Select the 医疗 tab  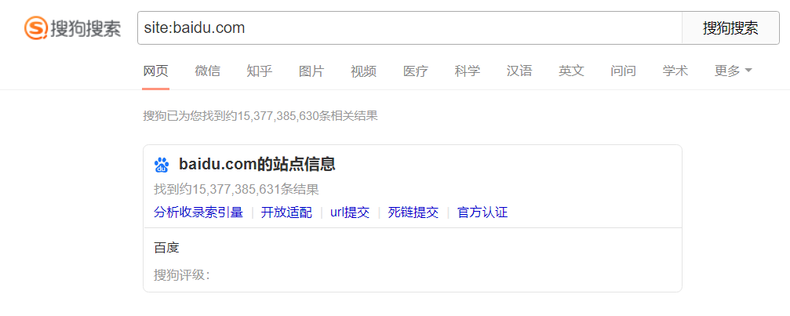tap(416, 71)
